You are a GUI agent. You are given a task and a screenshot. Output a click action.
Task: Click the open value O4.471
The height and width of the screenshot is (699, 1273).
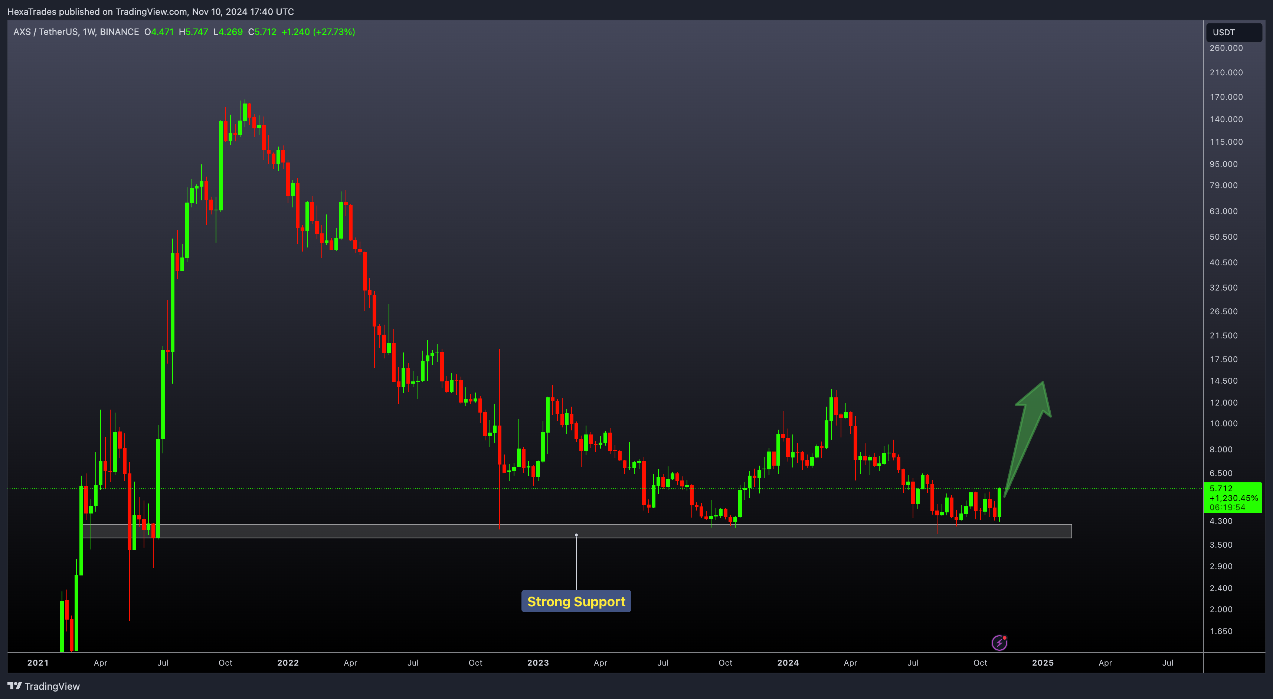click(159, 32)
